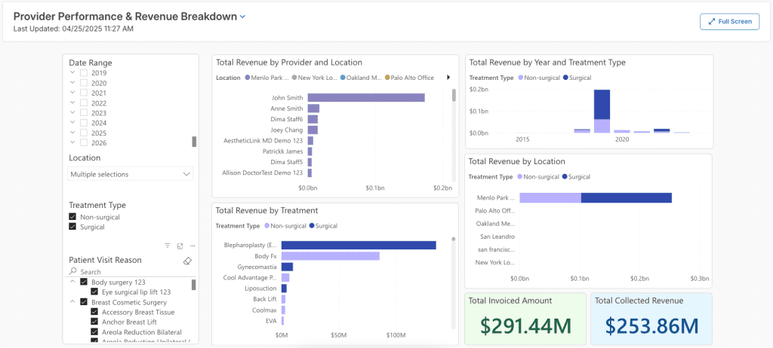
Task: Click the filter icon above Patient Visit Reason
Action: click(167, 246)
